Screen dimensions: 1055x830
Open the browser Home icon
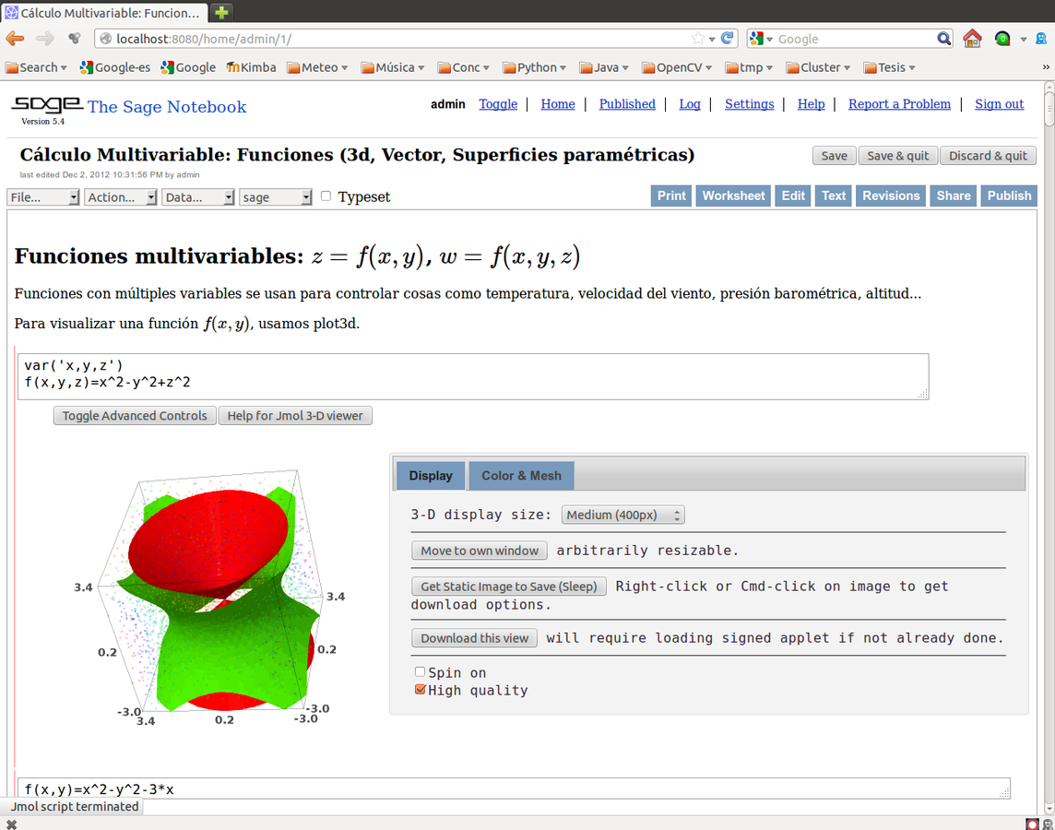click(x=973, y=38)
